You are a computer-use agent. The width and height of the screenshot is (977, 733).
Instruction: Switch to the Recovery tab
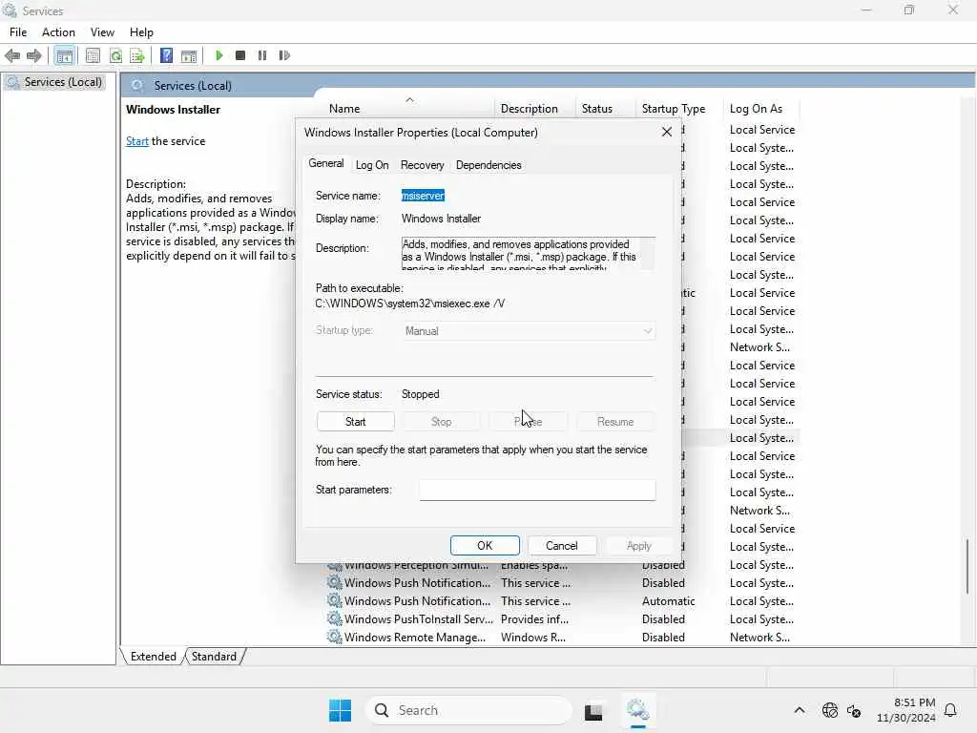click(x=423, y=165)
